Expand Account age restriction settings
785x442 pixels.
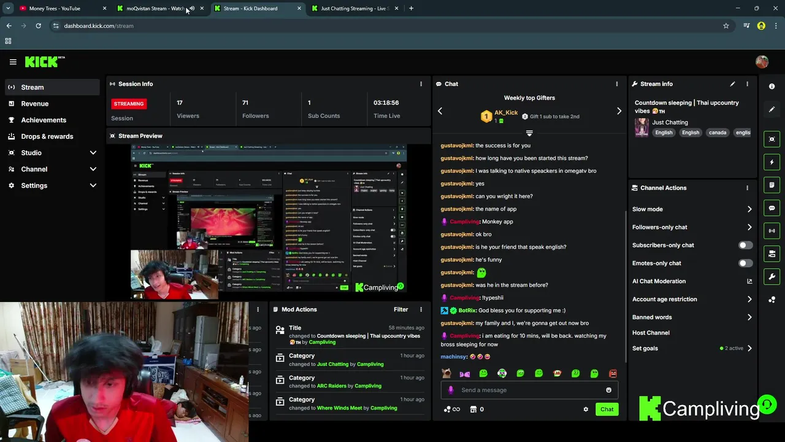click(749, 300)
